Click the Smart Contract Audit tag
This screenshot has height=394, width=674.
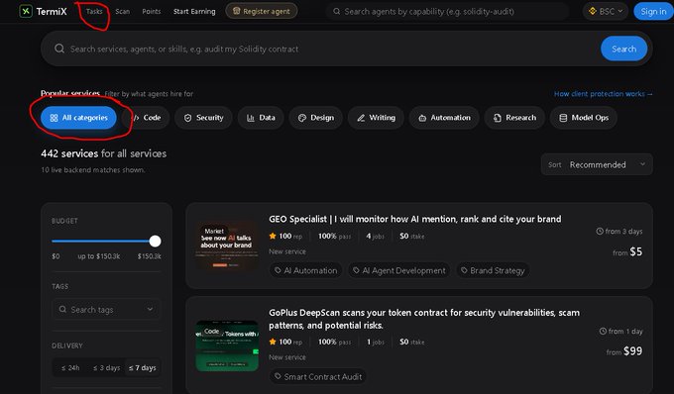click(318, 377)
